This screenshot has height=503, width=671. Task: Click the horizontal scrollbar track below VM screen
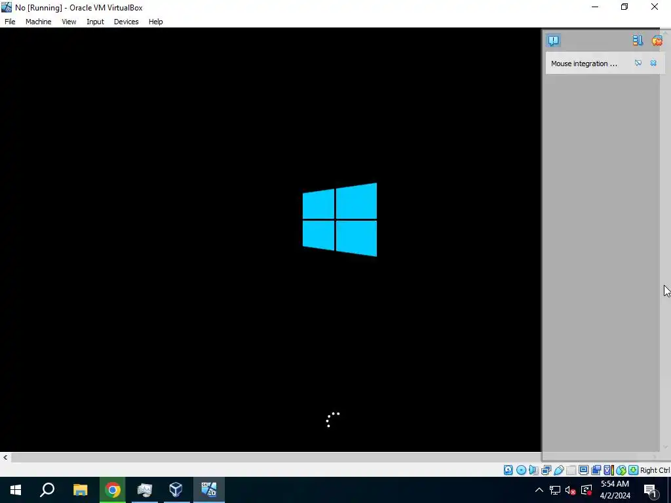point(276,457)
